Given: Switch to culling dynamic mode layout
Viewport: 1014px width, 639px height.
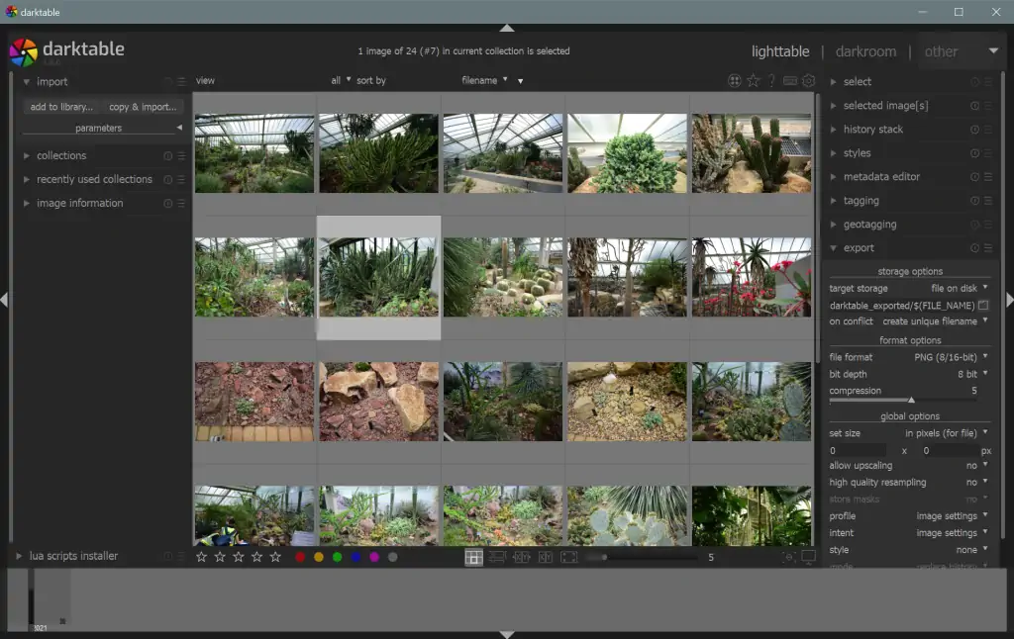Looking at the screenshot, I should pos(546,557).
